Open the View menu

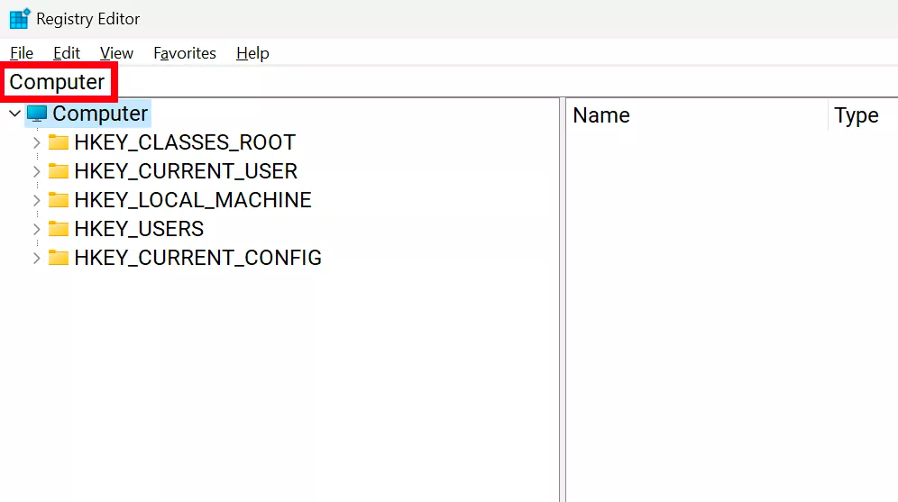(x=116, y=53)
